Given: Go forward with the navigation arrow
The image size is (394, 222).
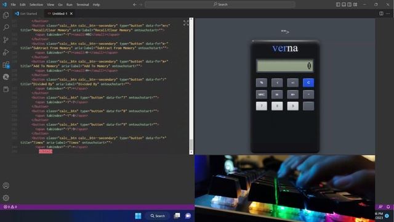Looking at the screenshot, I should tap(141, 4).
